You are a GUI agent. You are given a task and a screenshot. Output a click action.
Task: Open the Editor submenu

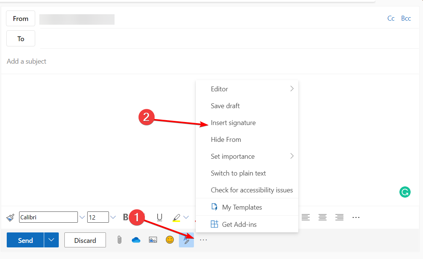tap(247, 89)
